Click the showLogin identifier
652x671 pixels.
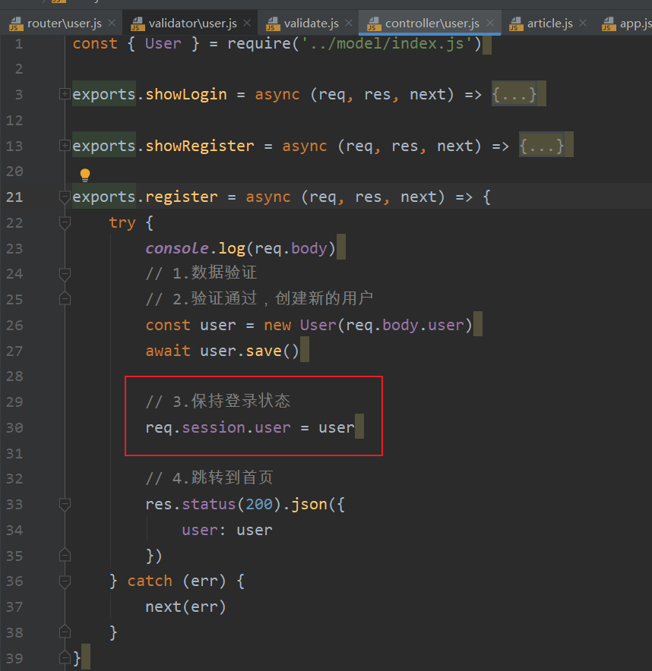(186, 94)
